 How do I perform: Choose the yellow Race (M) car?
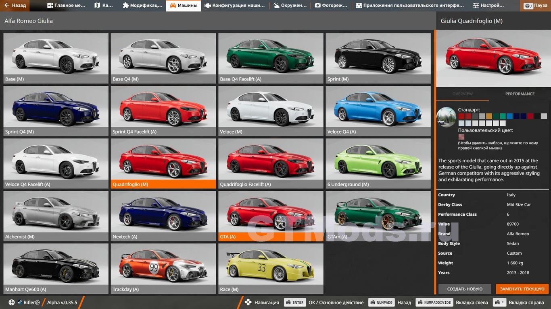click(271, 268)
